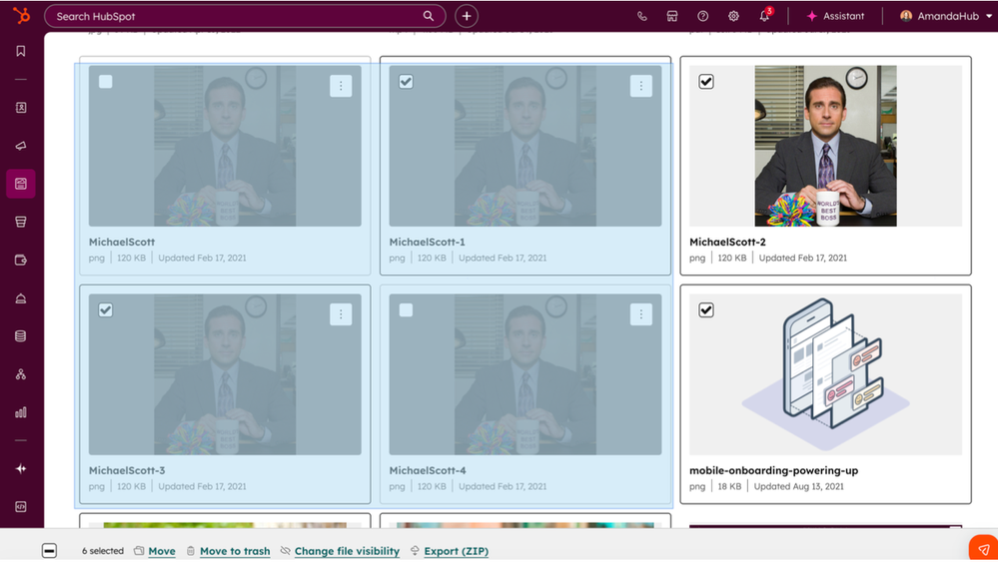
Task: Uncheck the MichaelScott-1 file checkbox
Action: tap(406, 82)
